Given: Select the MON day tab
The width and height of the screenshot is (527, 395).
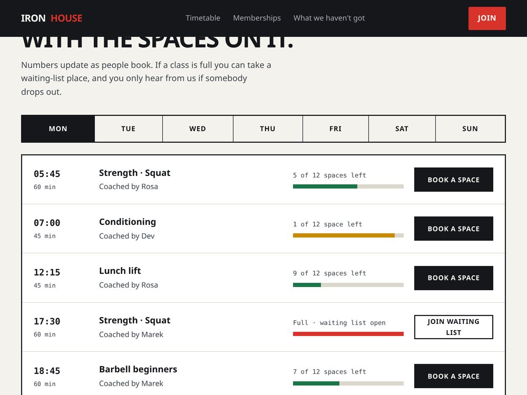Looking at the screenshot, I should pos(58,129).
